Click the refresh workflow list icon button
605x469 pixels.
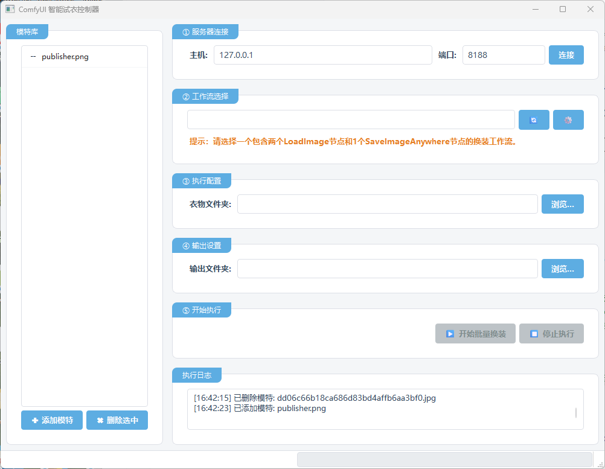coord(534,120)
